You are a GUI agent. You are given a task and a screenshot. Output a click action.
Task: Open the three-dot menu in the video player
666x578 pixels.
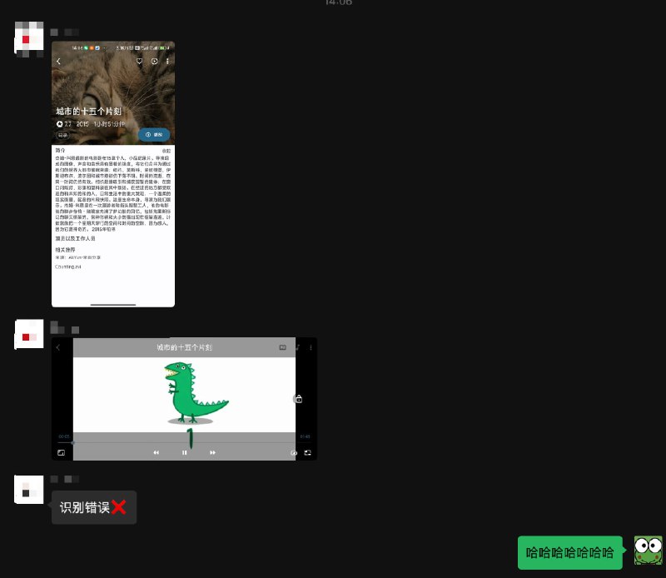tap(311, 346)
